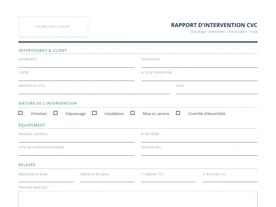Click the Relevés section heading
Image resolution: width=276 pixels, height=207 pixels.
click(27, 165)
